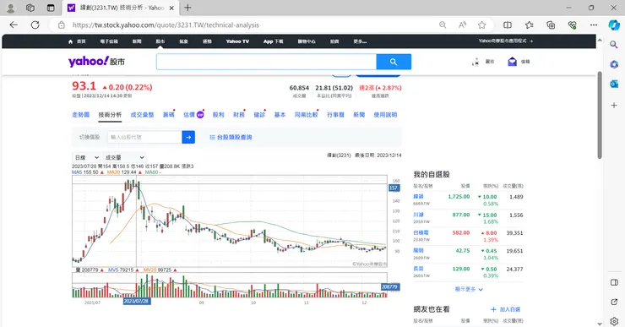625x327 pixels.
Task: Open favorites list icon
Action: click(529, 25)
